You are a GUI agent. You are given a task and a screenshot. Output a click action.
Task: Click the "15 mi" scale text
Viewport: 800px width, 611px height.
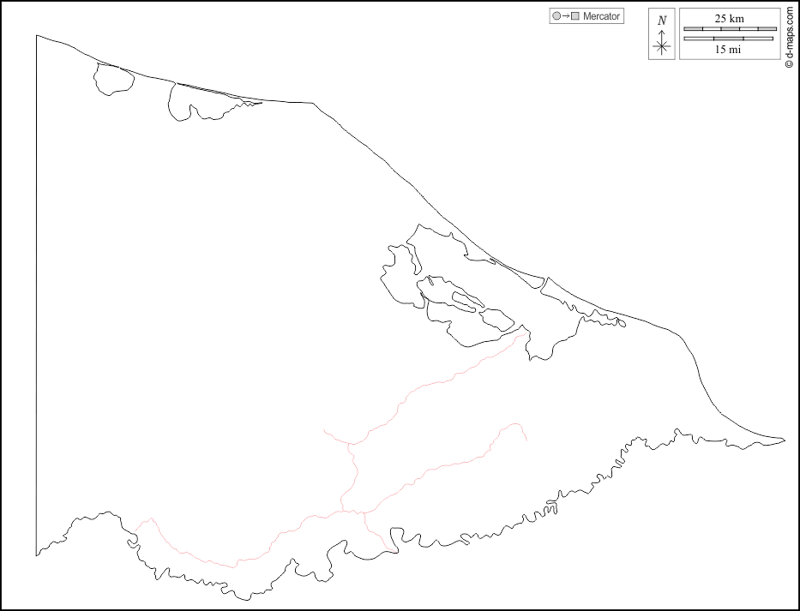pos(728,50)
